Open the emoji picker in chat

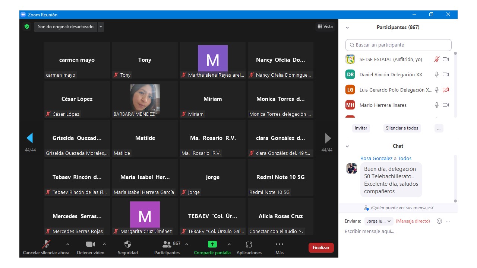pos(439,221)
